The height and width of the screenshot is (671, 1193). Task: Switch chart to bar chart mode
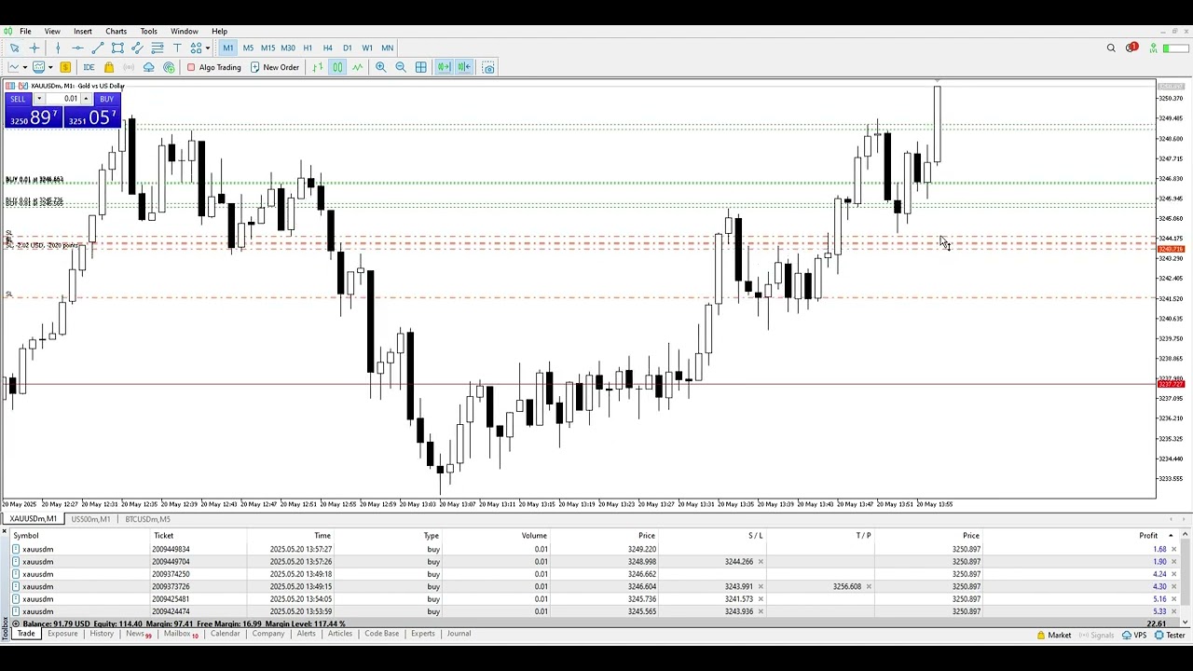318,67
